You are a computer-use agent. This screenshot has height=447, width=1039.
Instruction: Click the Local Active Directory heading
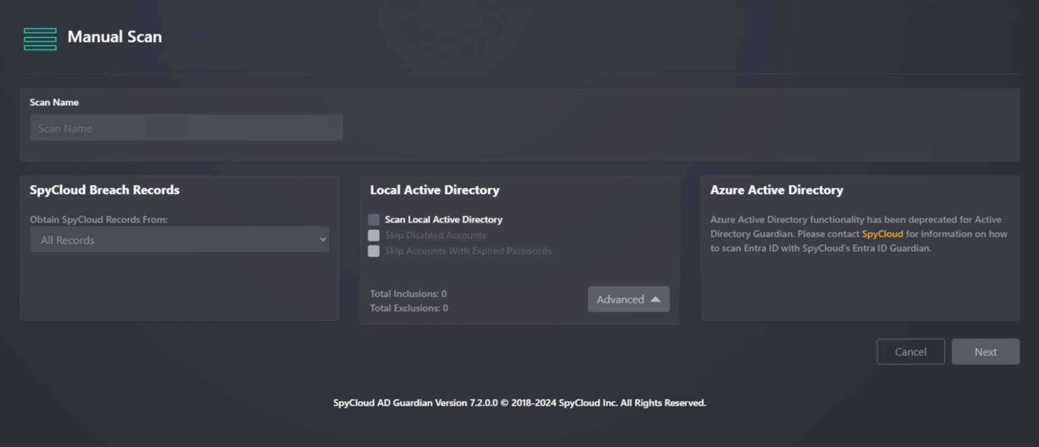[x=435, y=190]
